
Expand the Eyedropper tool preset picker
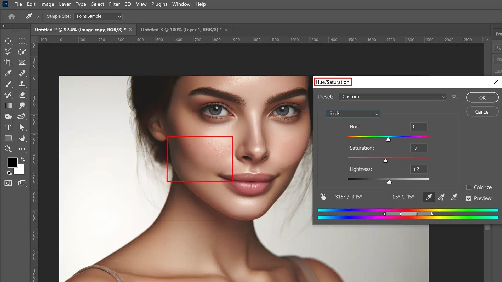click(x=38, y=17)
